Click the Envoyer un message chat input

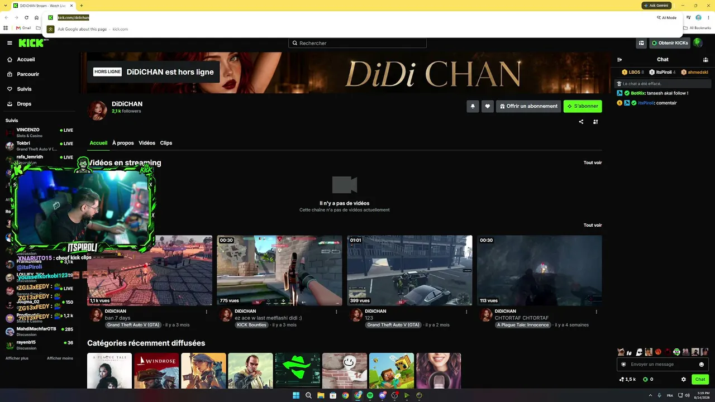point(662,365)
